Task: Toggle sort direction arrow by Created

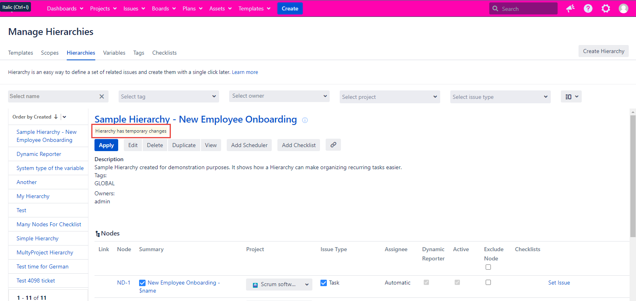Action: 56,117
